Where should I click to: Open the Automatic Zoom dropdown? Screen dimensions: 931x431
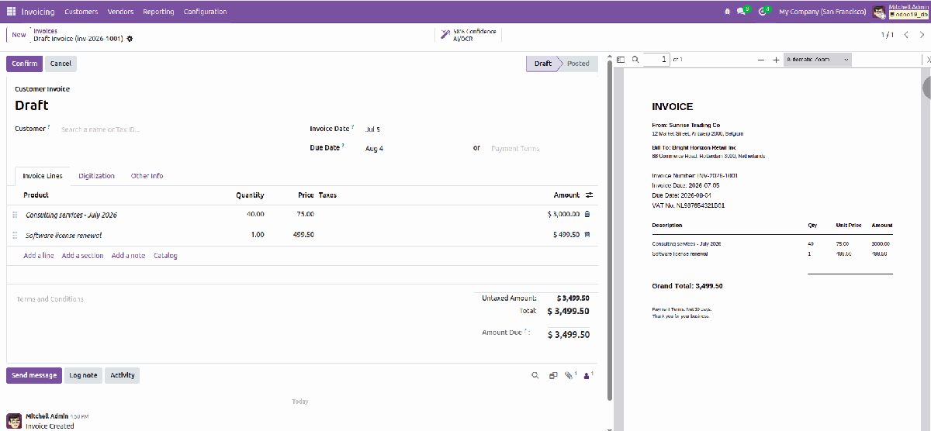[x=818, y=60]
